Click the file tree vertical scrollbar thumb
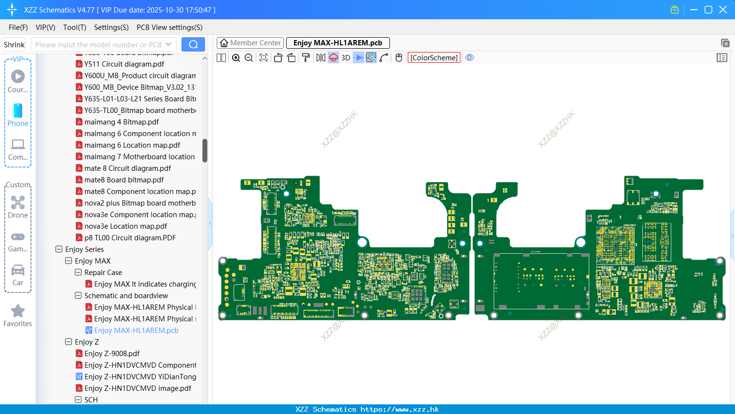735x414 pixels. pyautogui.click(x=205, y=151)
